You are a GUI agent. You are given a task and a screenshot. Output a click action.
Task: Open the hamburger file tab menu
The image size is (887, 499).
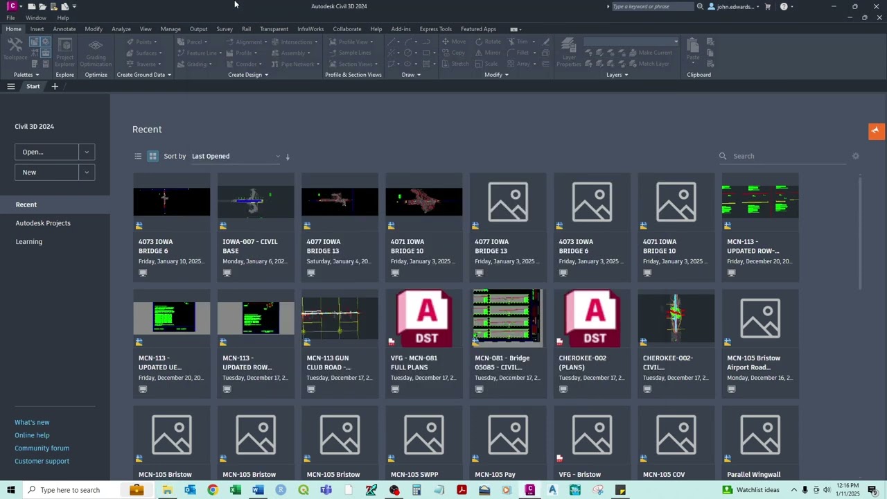click(11, 87)
